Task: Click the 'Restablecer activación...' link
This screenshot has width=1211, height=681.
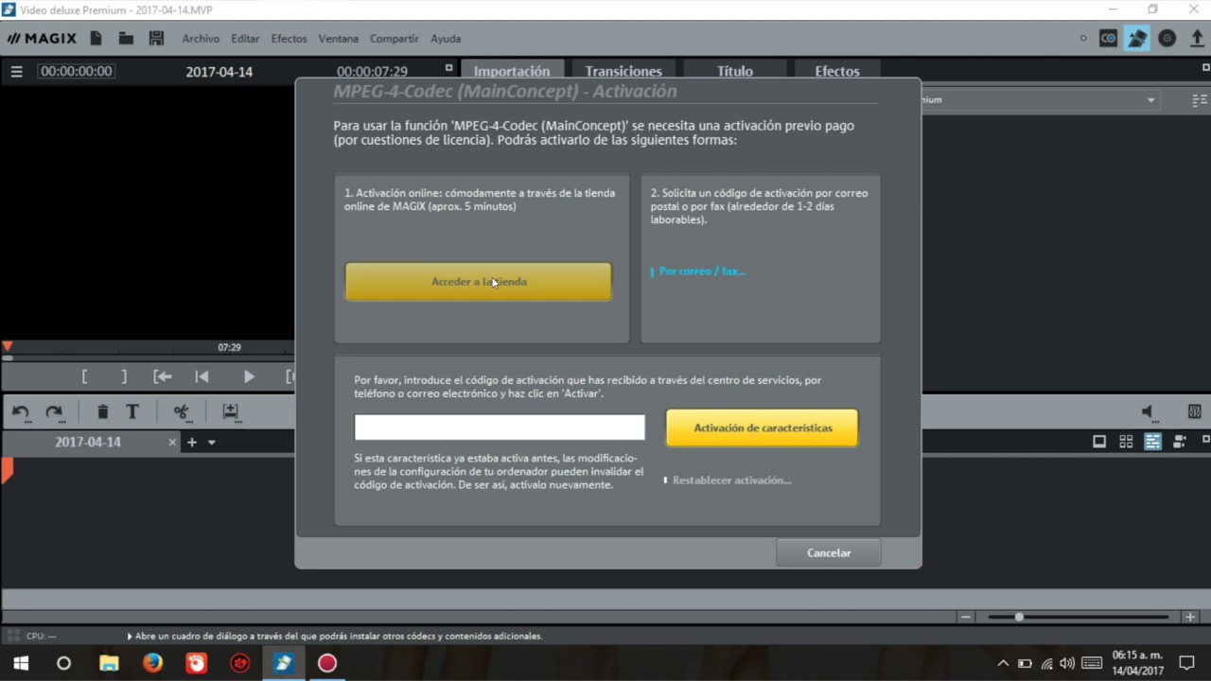Action: 731,480
